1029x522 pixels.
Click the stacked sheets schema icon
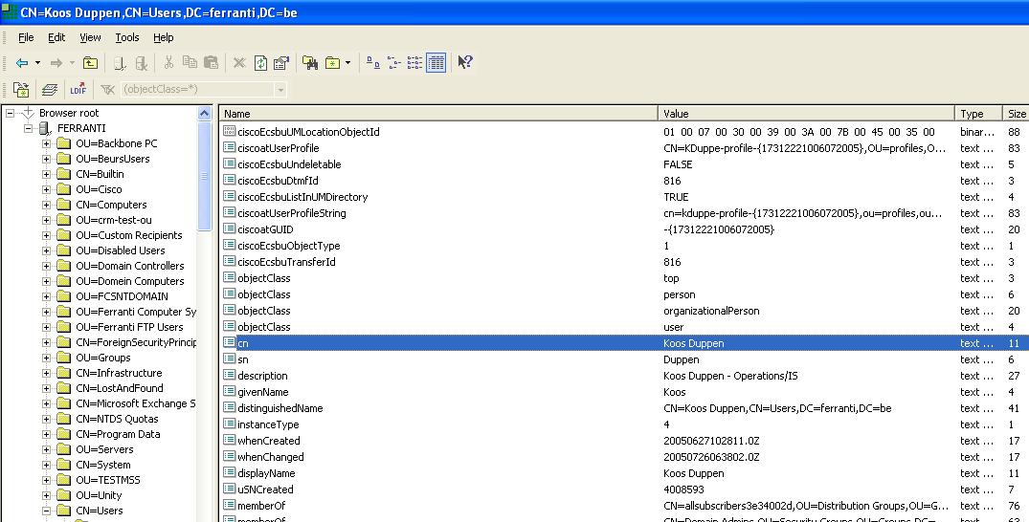click(x=50, y=89)
